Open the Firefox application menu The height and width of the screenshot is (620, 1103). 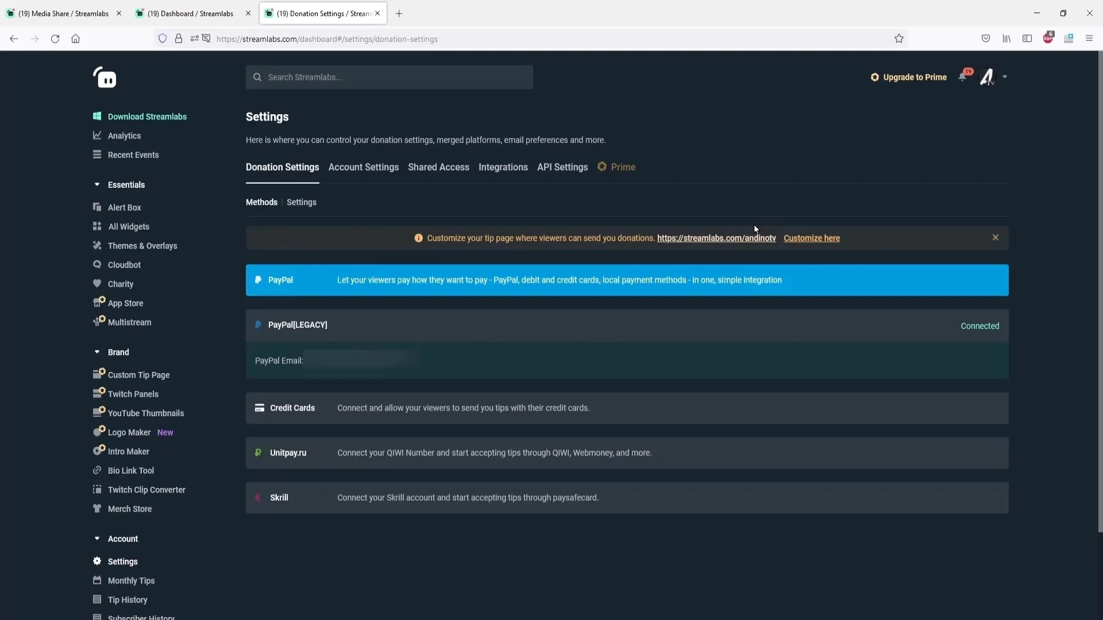1089,38
